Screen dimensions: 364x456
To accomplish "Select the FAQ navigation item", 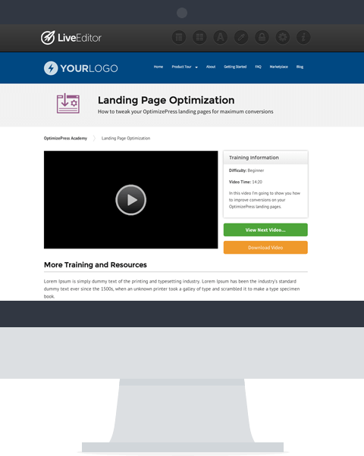I will pos(259,67).
